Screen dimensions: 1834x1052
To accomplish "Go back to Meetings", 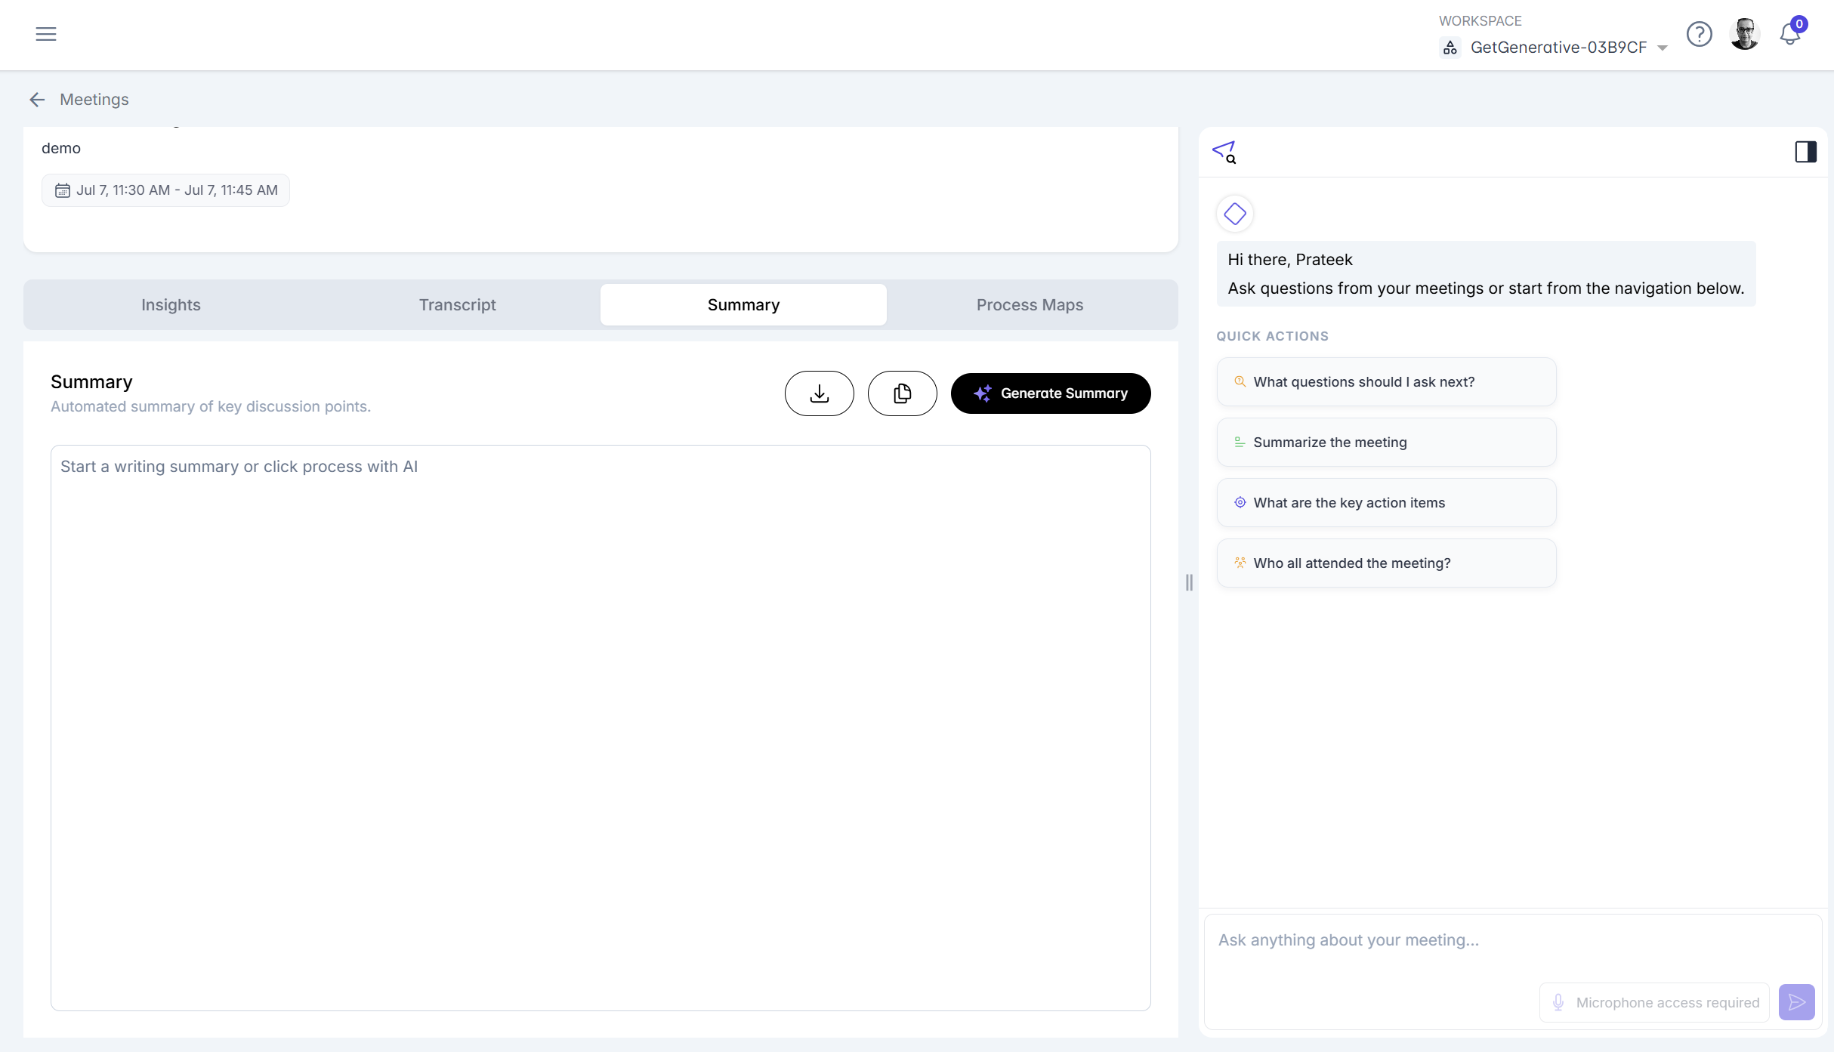I will pos(79,100).
